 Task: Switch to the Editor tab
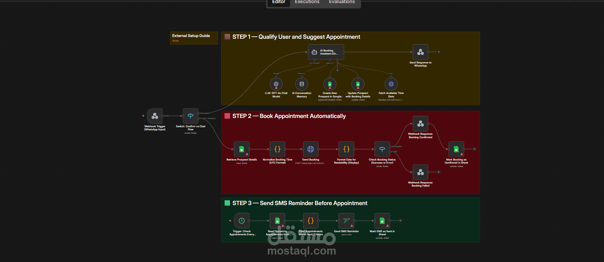click(279, 2)
